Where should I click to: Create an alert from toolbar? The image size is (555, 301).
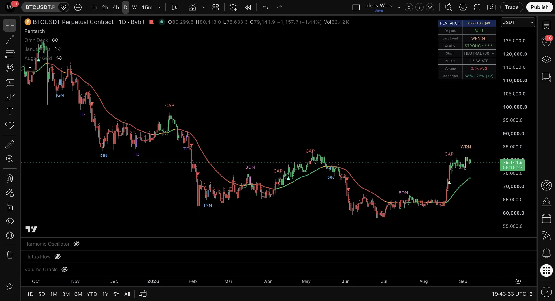coord(233,7)
